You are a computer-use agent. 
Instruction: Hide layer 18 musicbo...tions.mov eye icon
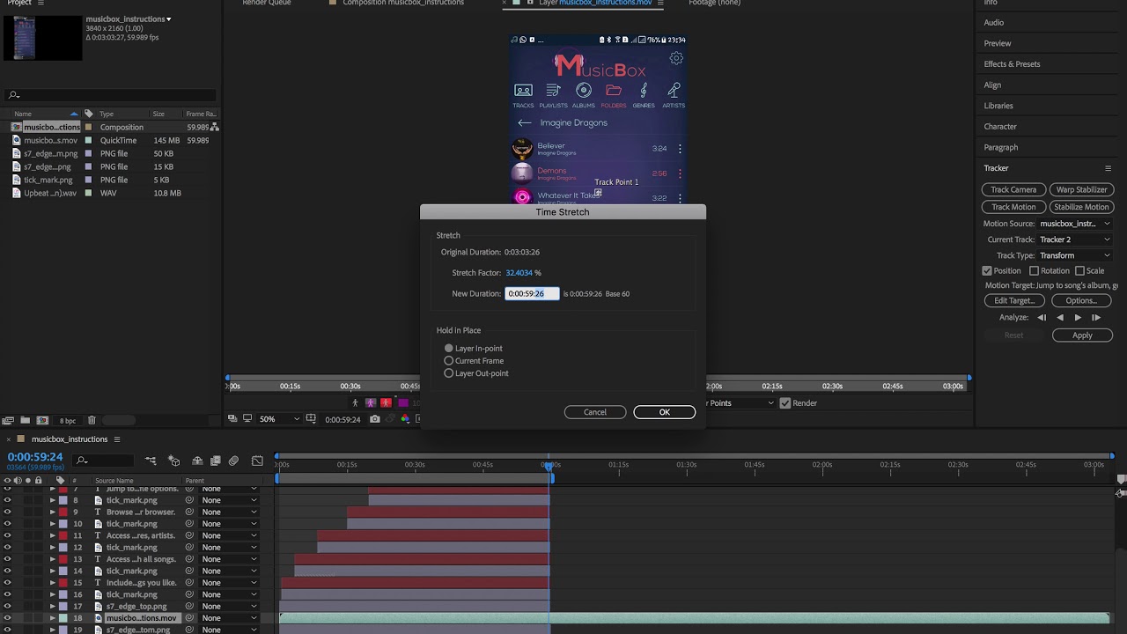click(x=7, y=618)
